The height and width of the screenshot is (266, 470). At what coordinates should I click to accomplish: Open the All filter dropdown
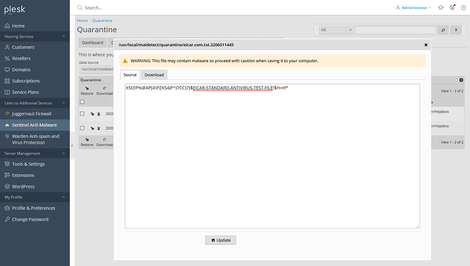click(x=336, y=30)
